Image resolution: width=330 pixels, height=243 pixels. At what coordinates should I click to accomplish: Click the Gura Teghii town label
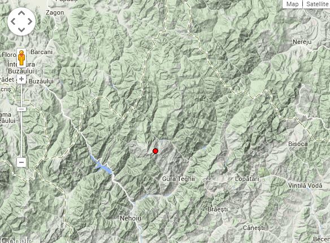pyautogui.click(x=179, y=179)
